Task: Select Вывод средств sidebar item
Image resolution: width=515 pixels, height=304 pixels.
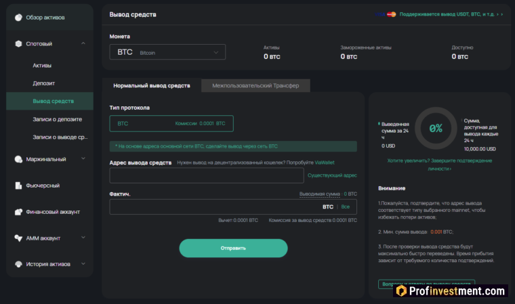Action: [x=49, y=101]
